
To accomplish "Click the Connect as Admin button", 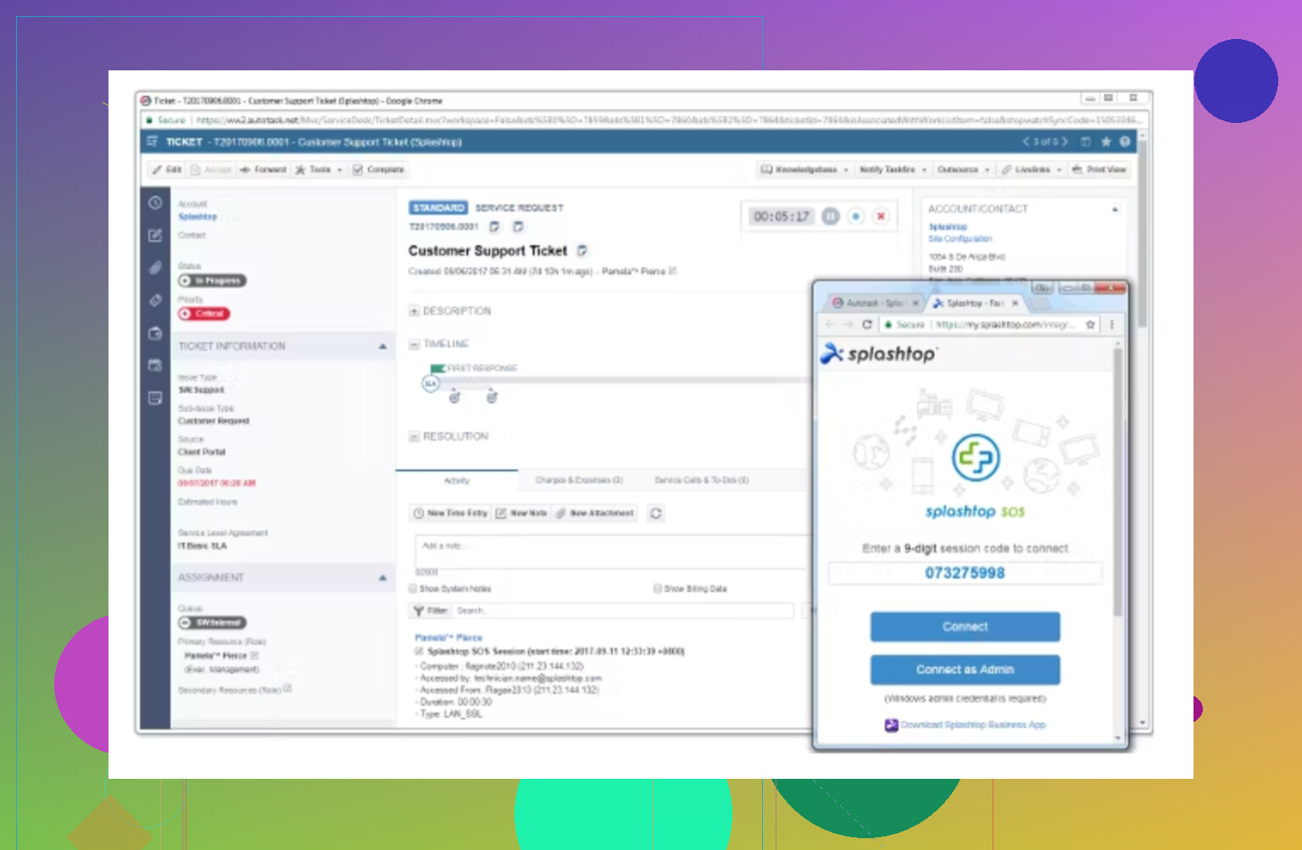I will pyautogui.click(x=965, y=669).
